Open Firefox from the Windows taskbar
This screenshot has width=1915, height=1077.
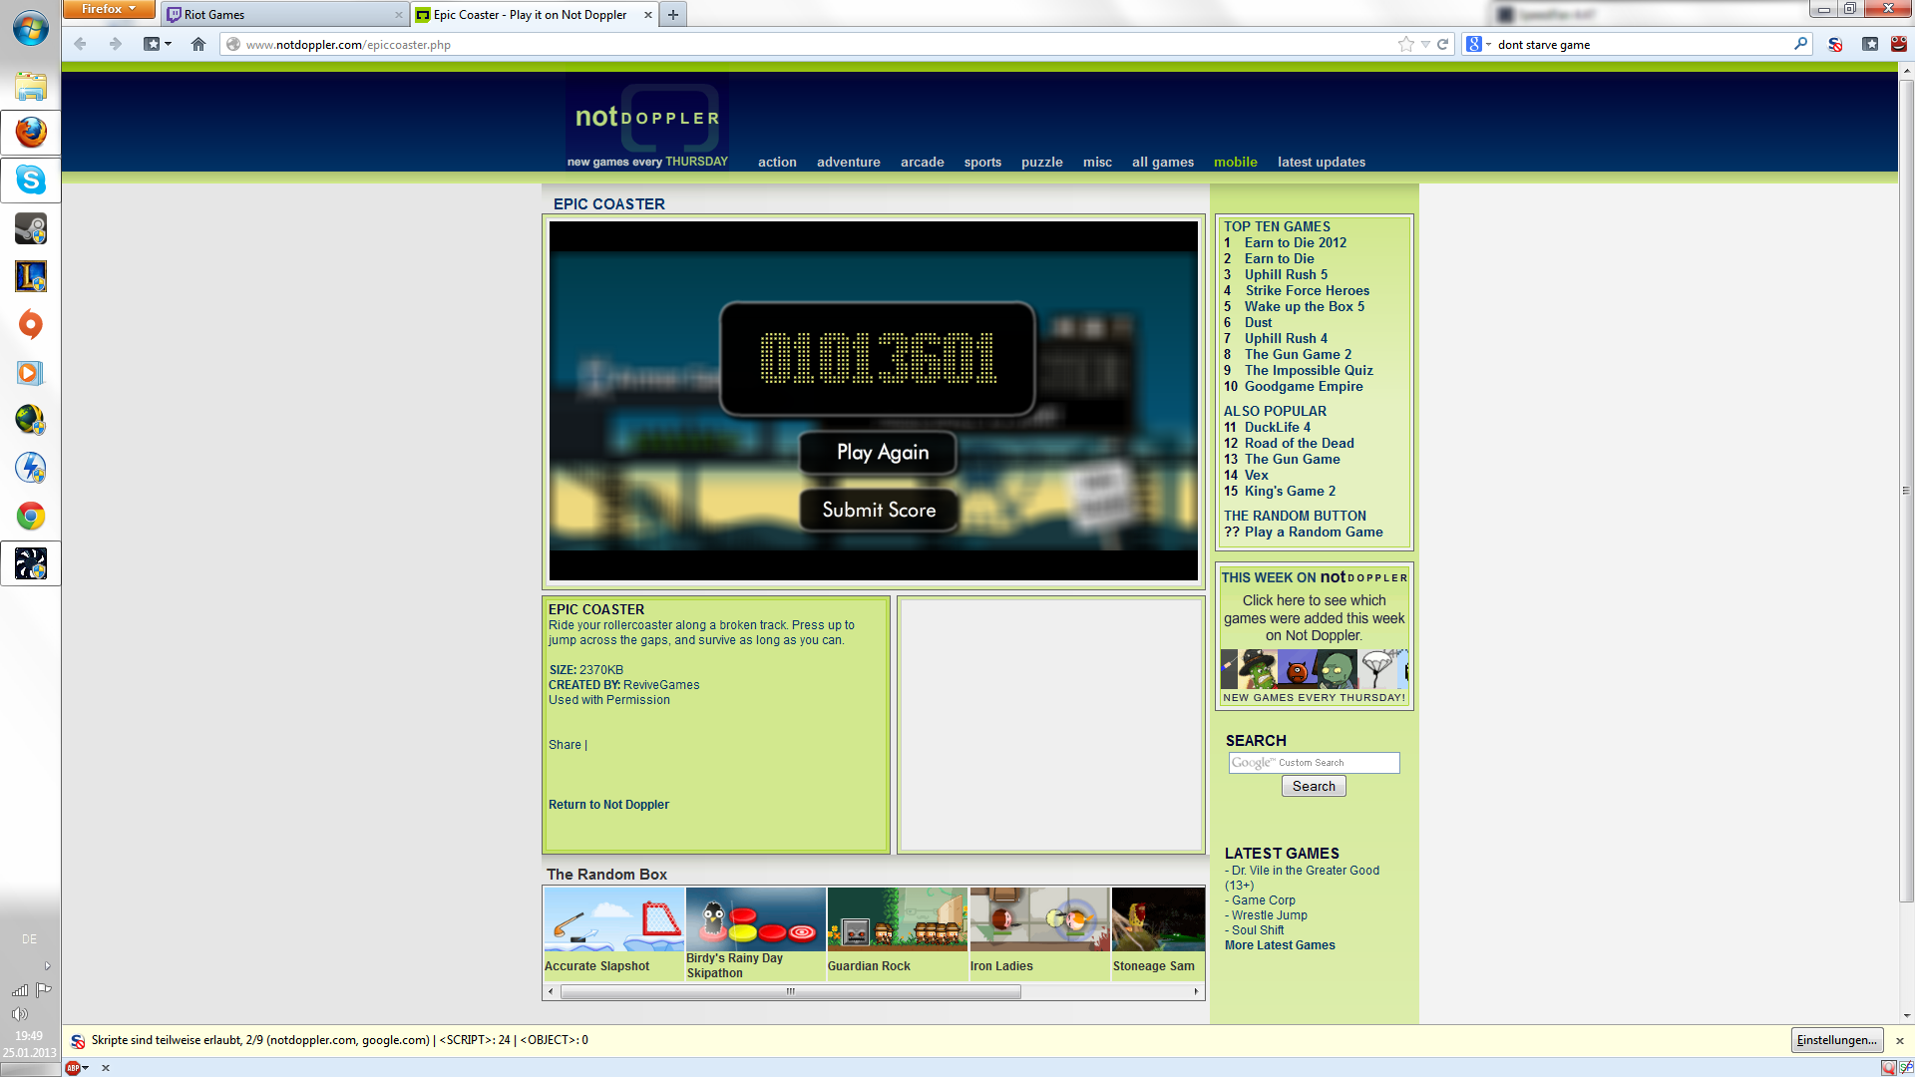31,133
